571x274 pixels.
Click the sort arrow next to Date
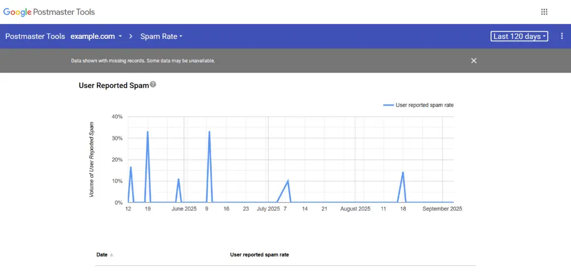111,255
